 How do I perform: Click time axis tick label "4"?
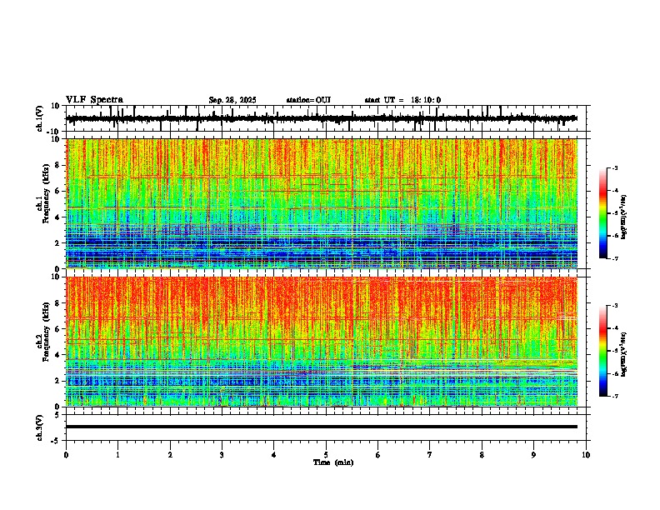tap(274, 455)
